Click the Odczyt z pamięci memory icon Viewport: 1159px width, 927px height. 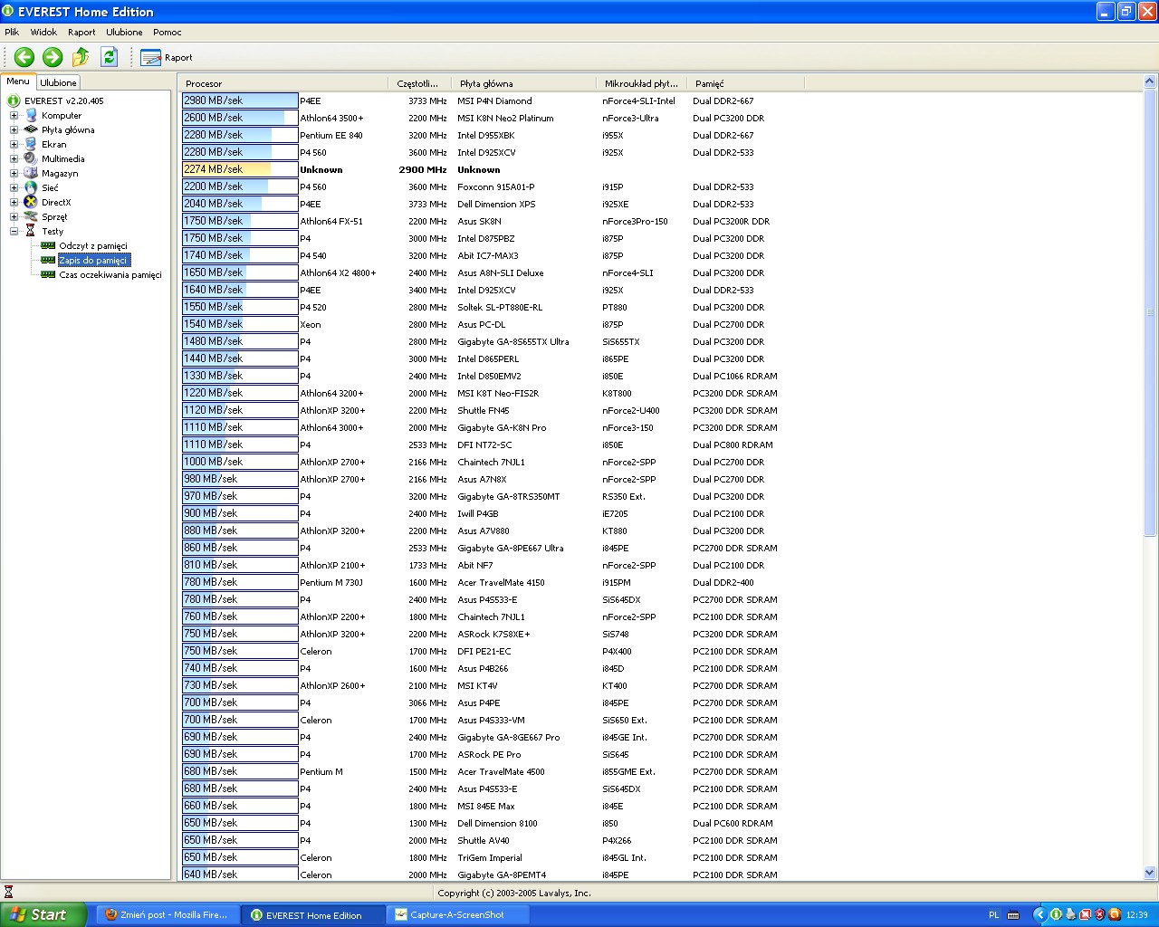coord(48,245)
